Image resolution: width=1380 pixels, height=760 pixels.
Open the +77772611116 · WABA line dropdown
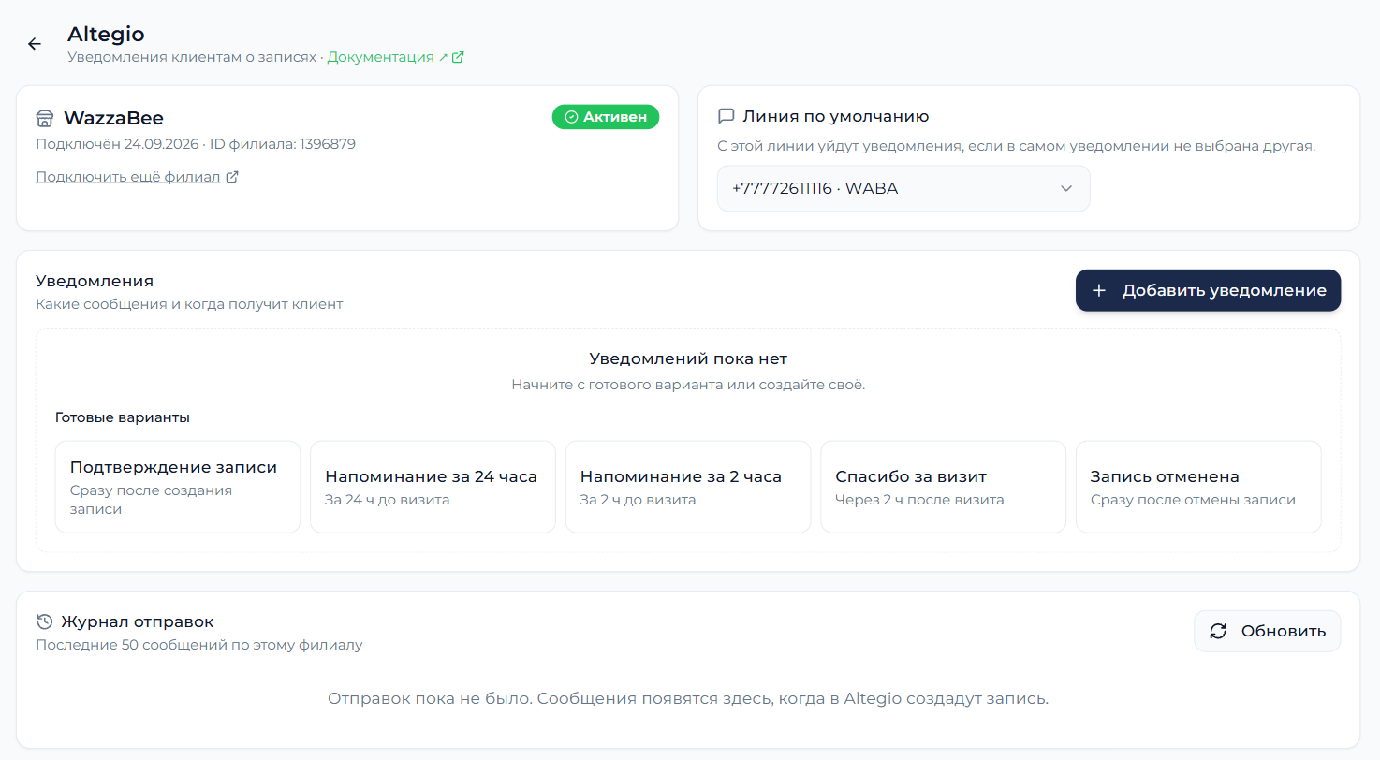pos(903,188)
